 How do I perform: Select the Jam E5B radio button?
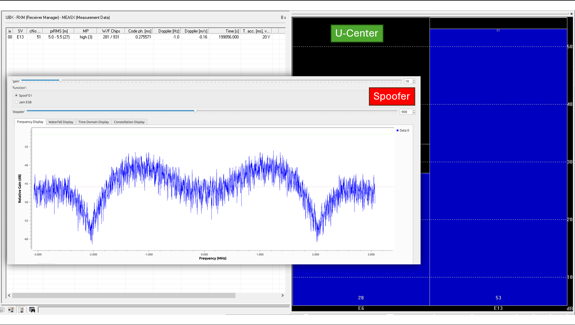pos(16,102)
